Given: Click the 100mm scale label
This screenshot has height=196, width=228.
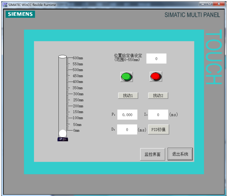Looking at the screenshot, I should (78, 118).
